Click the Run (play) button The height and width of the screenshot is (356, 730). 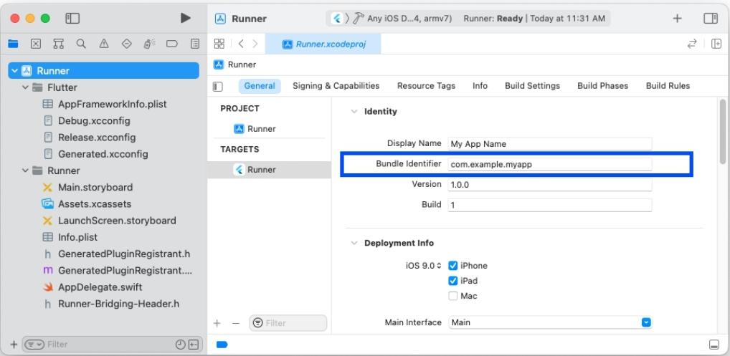pyautogui.click(x=185, y=18)
